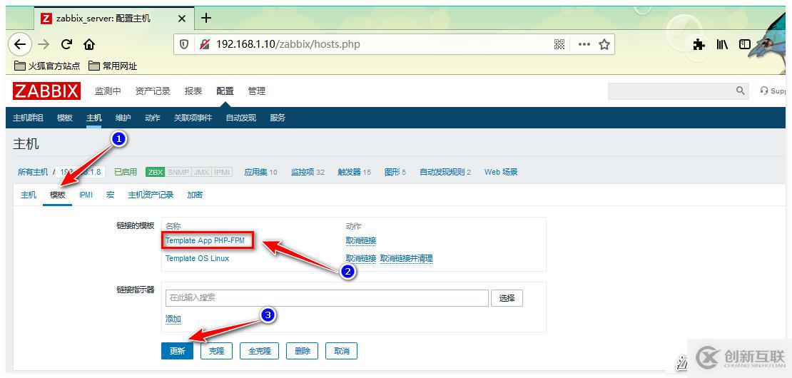Toggle the sidebar view icon
Viewport: 792px width, 378px height.
[744, 44]
